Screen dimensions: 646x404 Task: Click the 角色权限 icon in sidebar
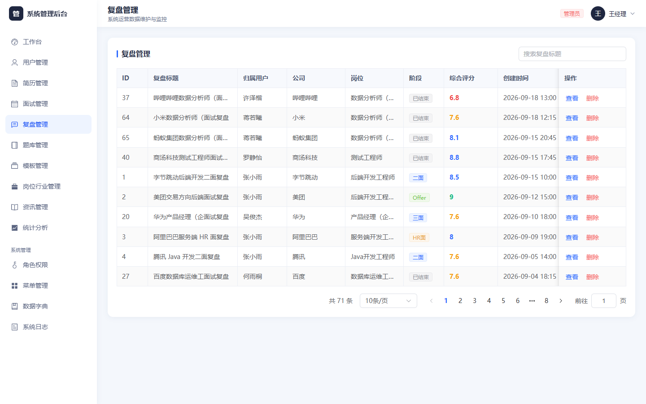[x=14, y=265]
